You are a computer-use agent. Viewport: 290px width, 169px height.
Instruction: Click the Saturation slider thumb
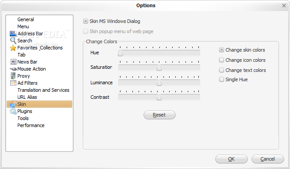point(159,68)
